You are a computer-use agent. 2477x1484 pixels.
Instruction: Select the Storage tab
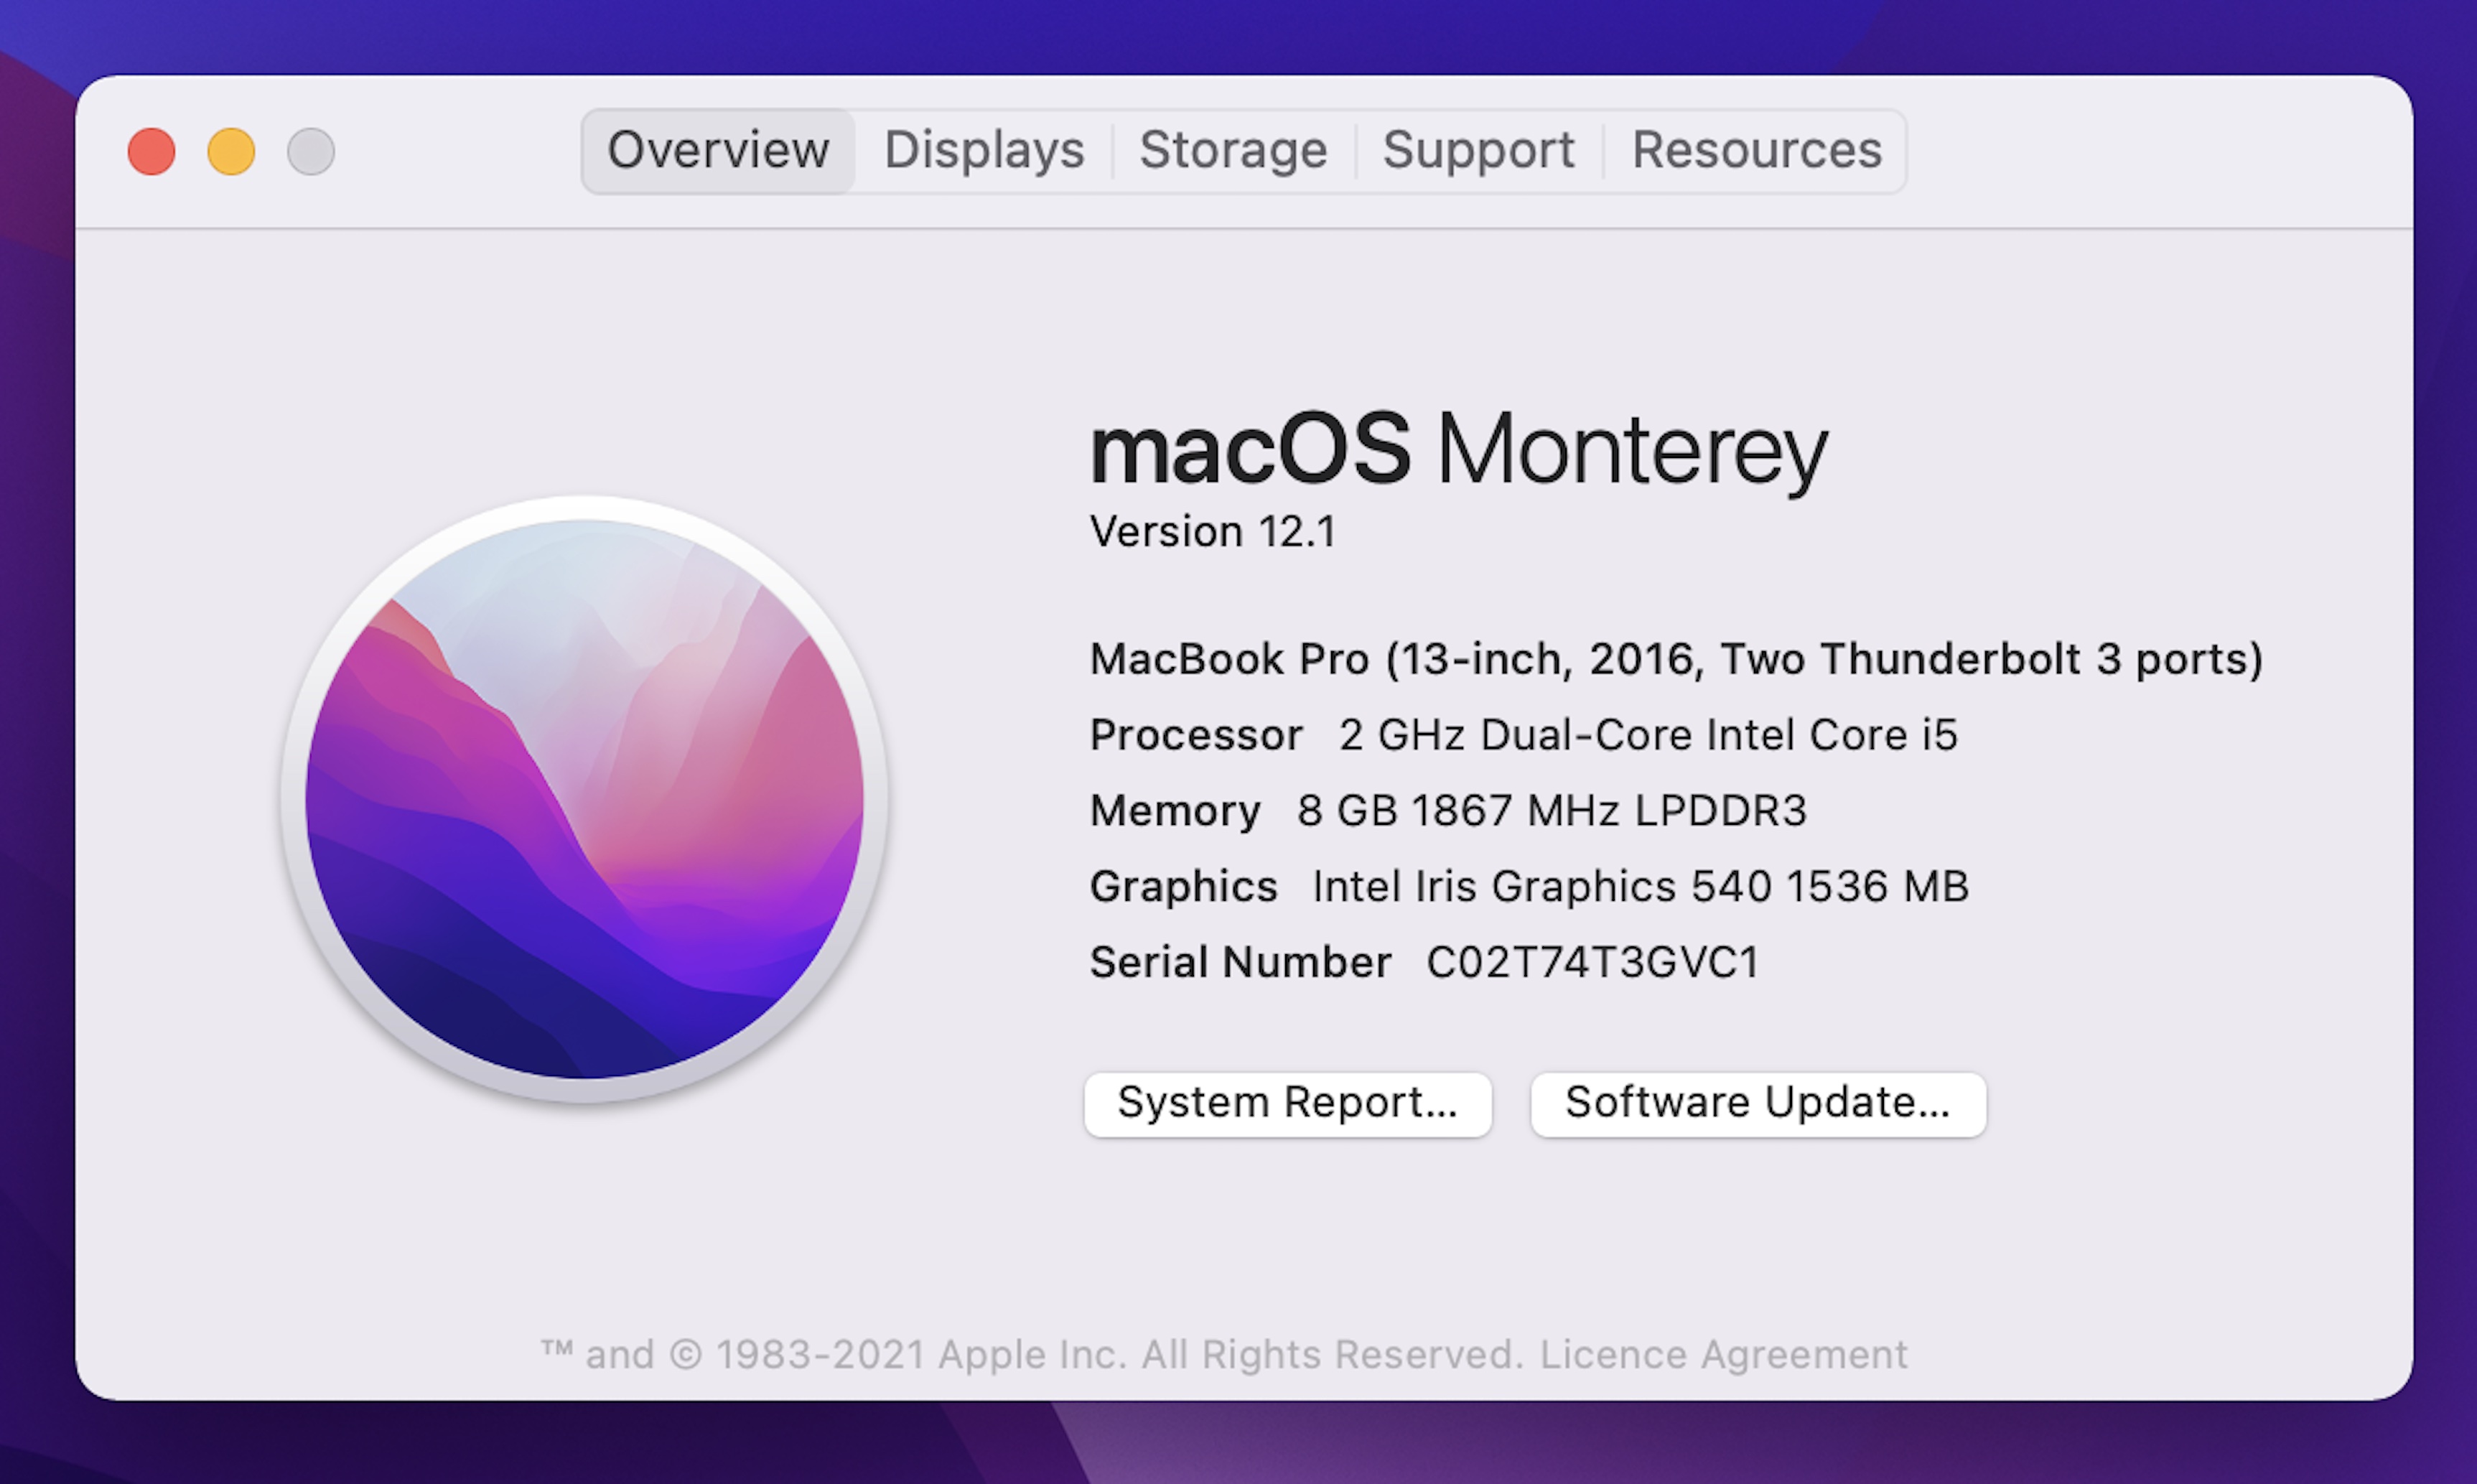[1233, 151]
